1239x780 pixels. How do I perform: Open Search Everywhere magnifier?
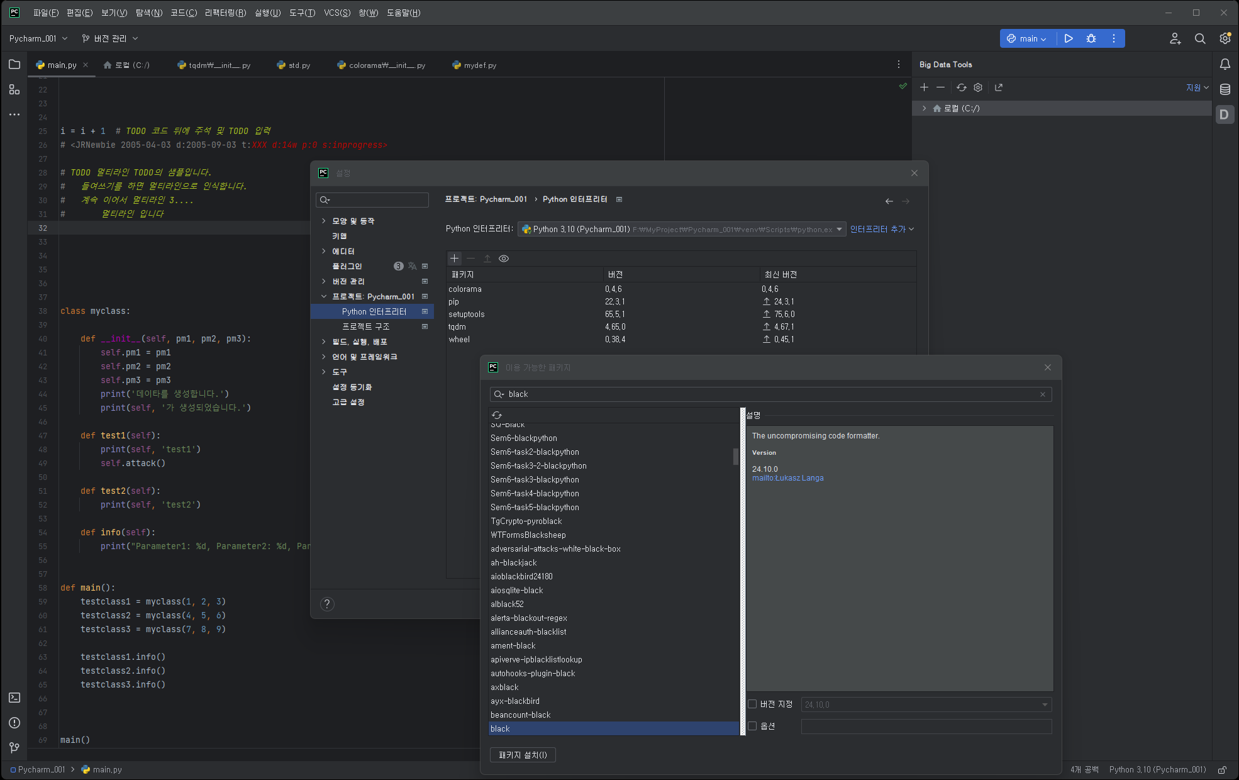coord(1200,38)
